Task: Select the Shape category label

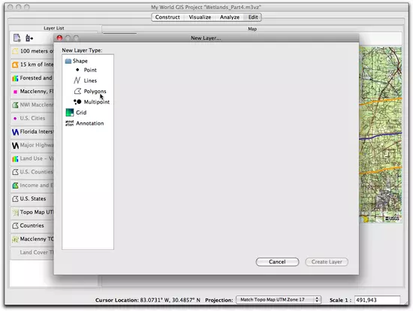Action: click(80, 61)
